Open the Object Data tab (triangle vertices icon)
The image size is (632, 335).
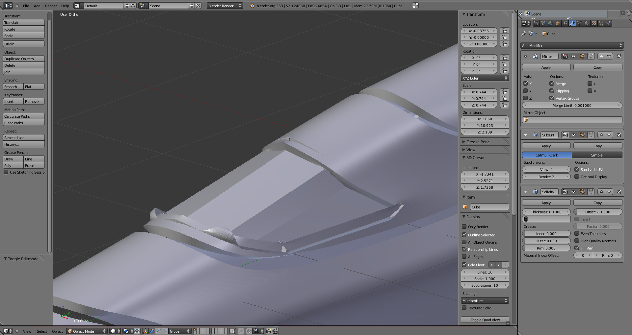point(579,23)
